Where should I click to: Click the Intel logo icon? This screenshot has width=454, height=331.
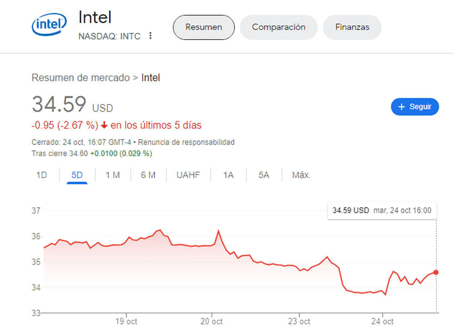(49, 25)
